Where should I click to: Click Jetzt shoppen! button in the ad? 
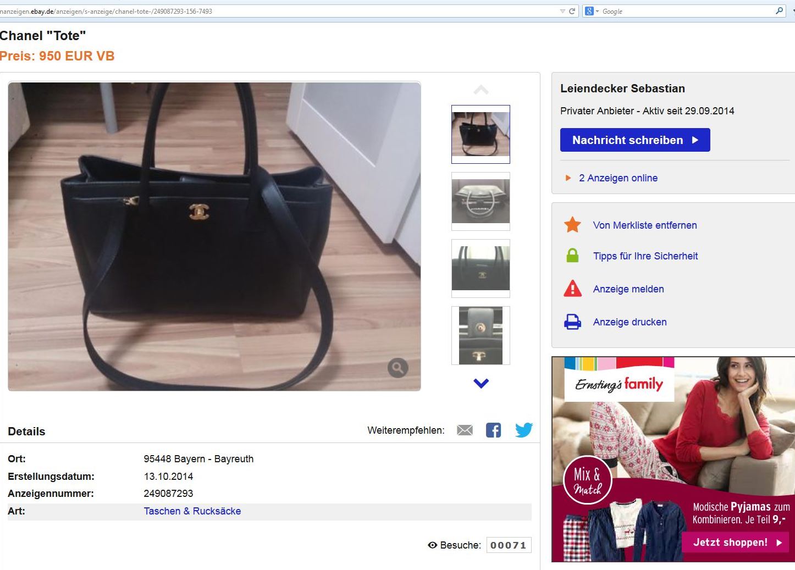(x=735, y=542)
